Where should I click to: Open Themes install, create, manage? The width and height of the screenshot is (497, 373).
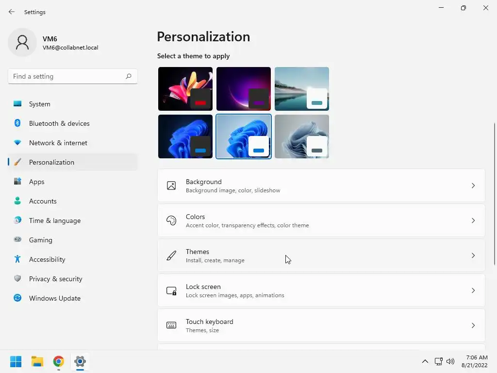coord(321,255)
